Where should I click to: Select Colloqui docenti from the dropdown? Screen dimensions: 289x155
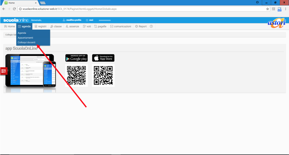[x=26, y=42]
